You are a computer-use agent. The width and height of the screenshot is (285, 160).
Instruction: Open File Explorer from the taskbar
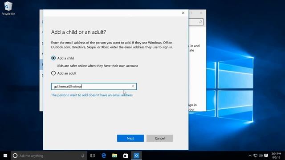[115, 156]
